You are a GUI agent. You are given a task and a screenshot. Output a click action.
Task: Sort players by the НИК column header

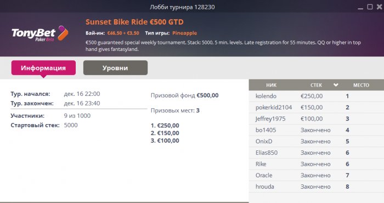point(271,85)
